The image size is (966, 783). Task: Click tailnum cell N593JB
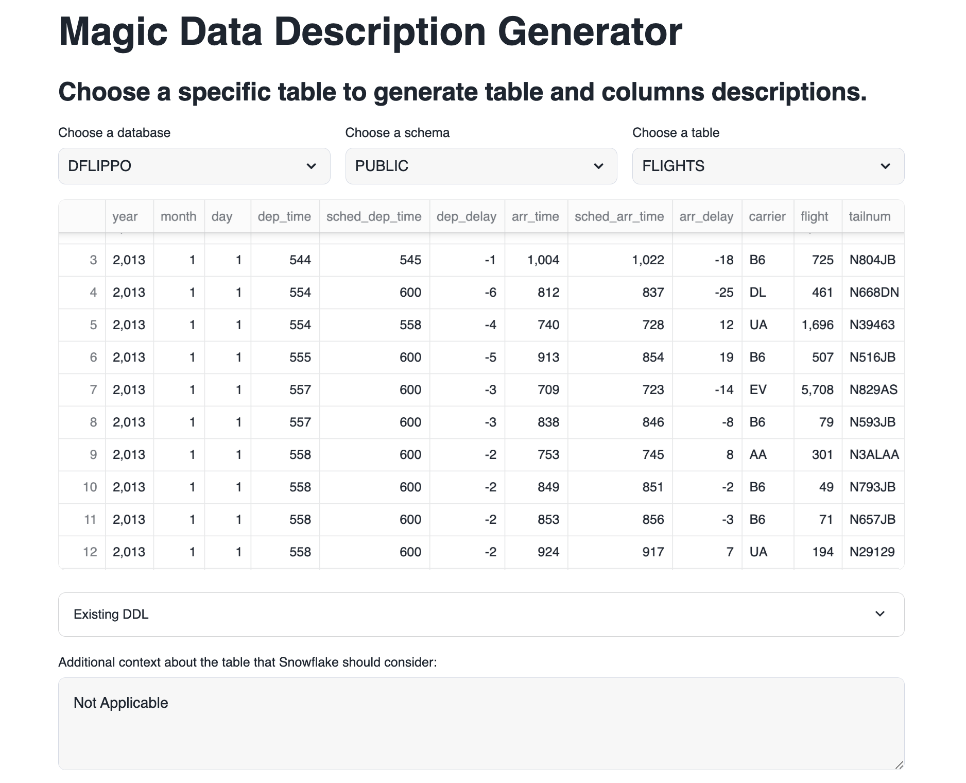click(x=873, y=422)
